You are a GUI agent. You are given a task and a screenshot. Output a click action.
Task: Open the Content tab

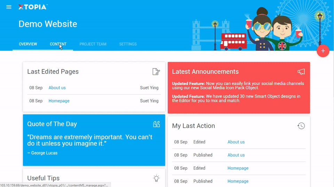[x=58, y=44]
